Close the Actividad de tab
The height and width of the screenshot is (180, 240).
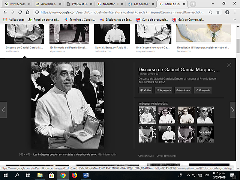60,4
